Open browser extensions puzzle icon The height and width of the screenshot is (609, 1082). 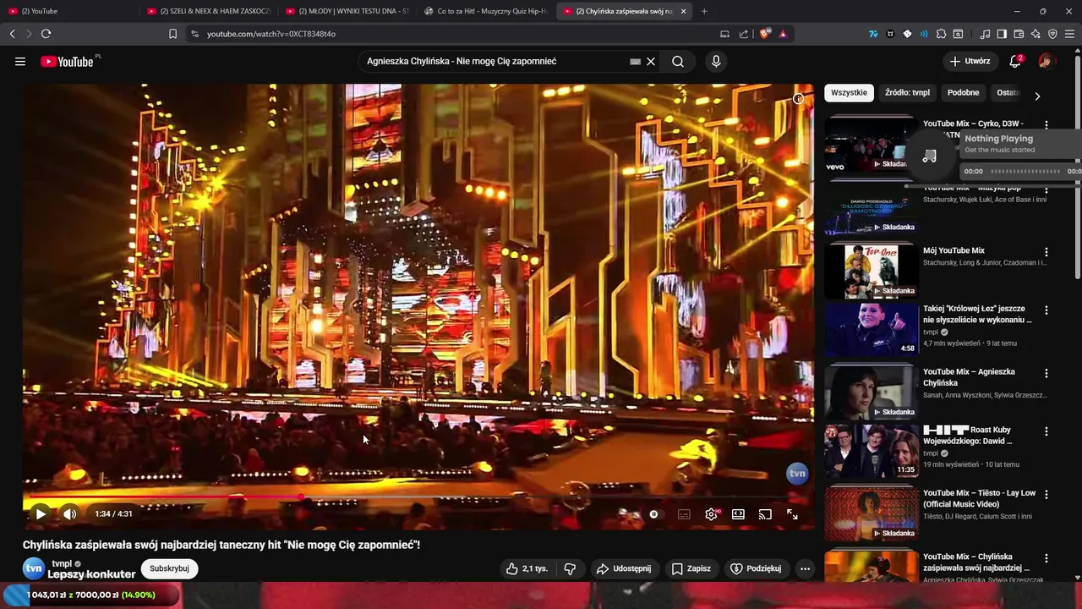[x=941, y=34]
